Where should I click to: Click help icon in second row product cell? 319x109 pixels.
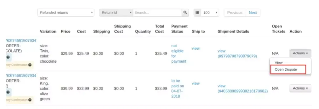click(x=8, y=92)
